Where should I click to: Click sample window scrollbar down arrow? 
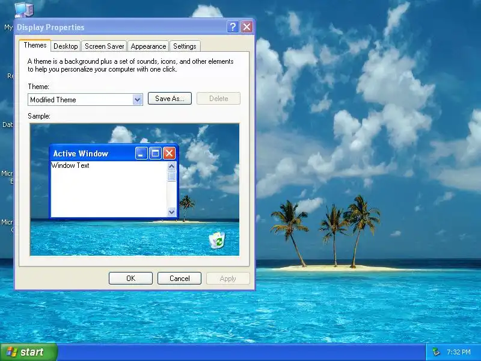point(172,212)
